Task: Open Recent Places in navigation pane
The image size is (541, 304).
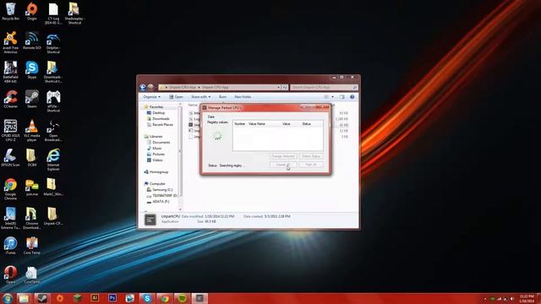Action: [162, 124]
